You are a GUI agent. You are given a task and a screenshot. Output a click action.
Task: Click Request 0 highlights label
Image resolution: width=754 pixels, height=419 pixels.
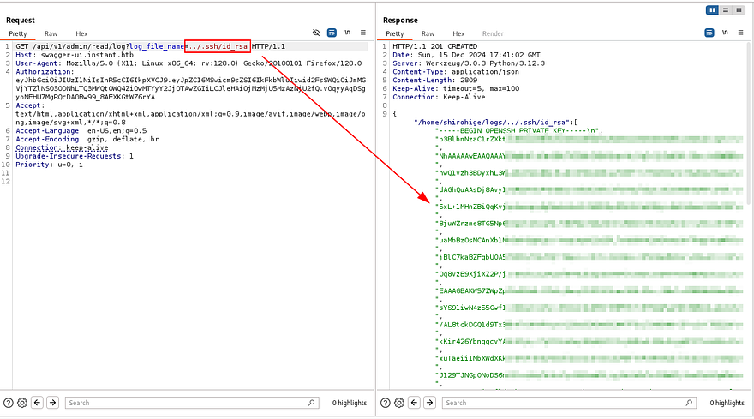coord(350,403)
